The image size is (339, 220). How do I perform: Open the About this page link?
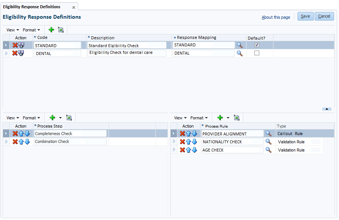tap(276, 17)
